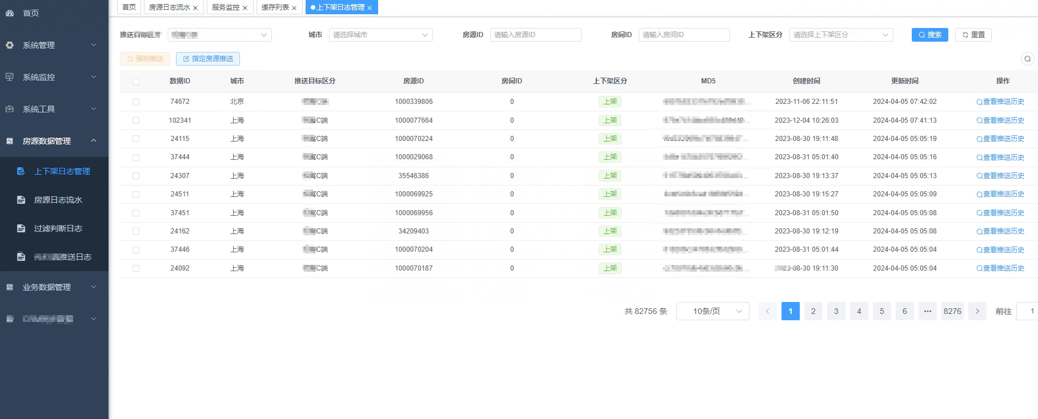Open the 上下架区分 filter dropdown
1038x419 pixels.
click(841, 35)
